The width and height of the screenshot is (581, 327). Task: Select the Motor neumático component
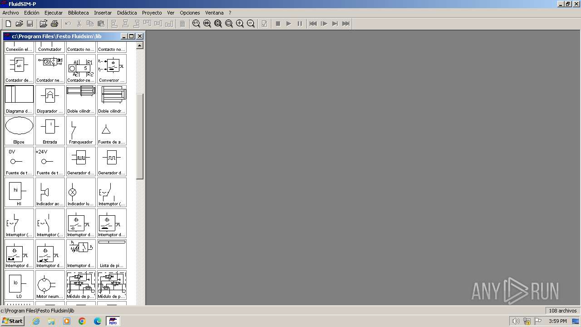click(x=50, y=285)
